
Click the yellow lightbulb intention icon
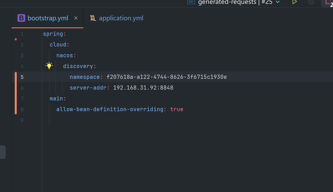pyautogui.click(x=49, y=66)
